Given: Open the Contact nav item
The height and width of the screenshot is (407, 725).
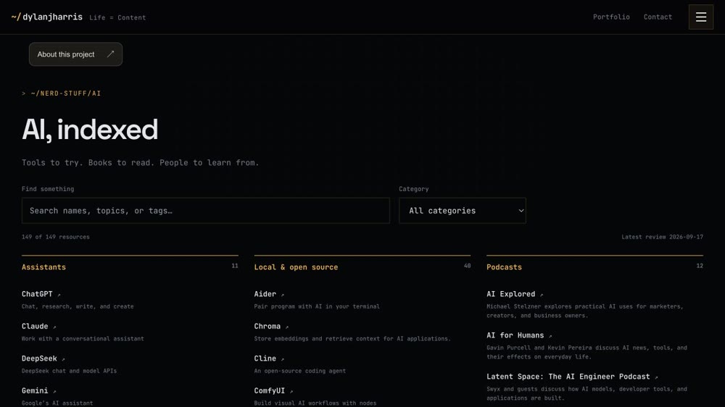Looking at the screenshot, I should 658,17.
